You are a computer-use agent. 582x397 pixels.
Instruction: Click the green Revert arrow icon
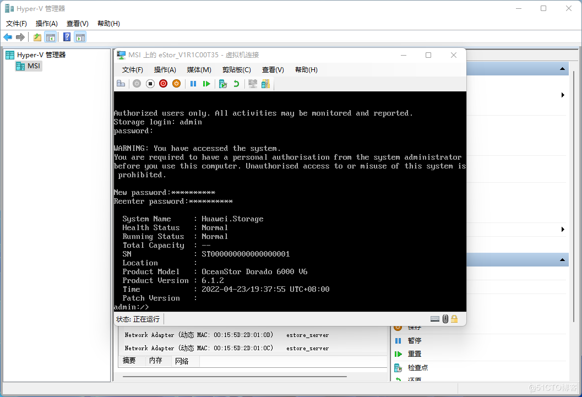[236, 84]
